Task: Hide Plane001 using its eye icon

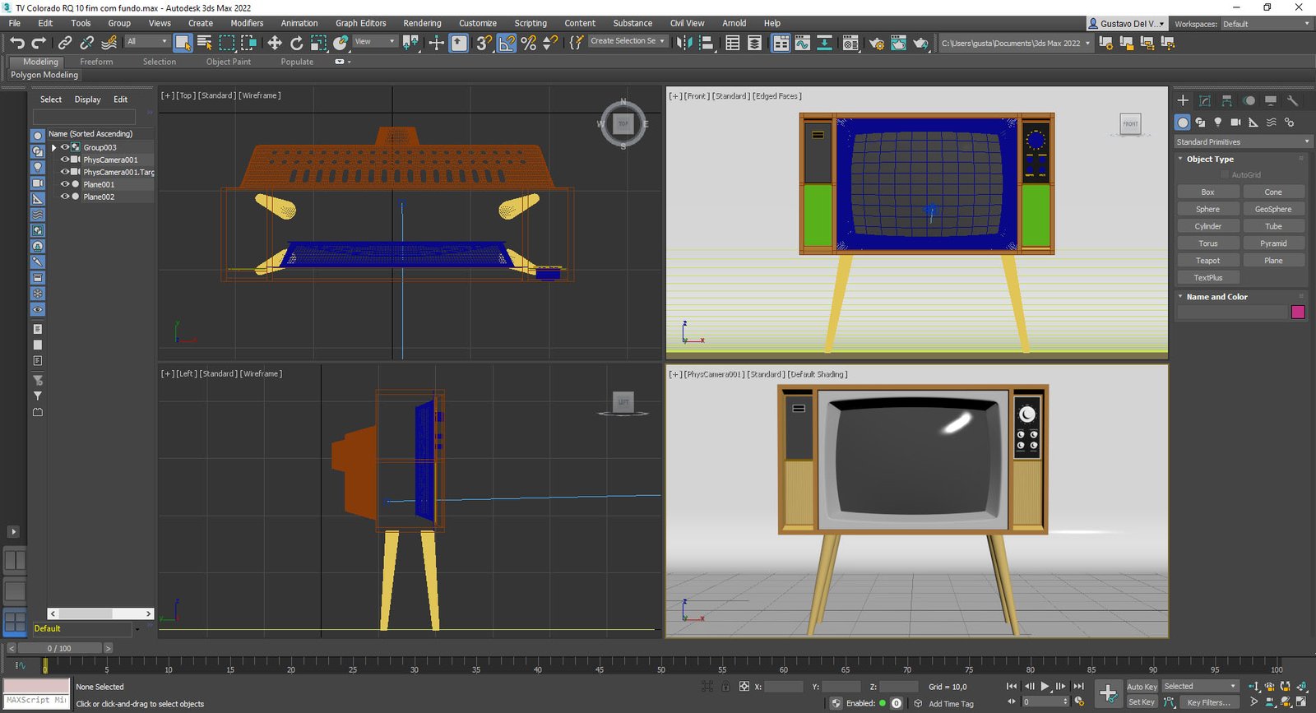Action: click(65, 184)
